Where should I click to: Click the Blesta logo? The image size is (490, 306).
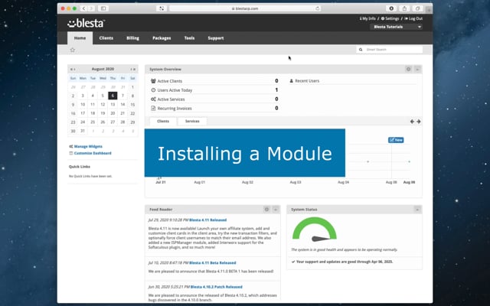pos(85,22)
